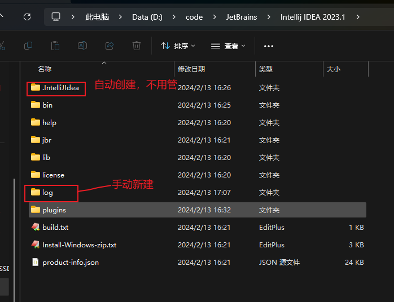Click the plugins folder icon

[x=36, y=210]
